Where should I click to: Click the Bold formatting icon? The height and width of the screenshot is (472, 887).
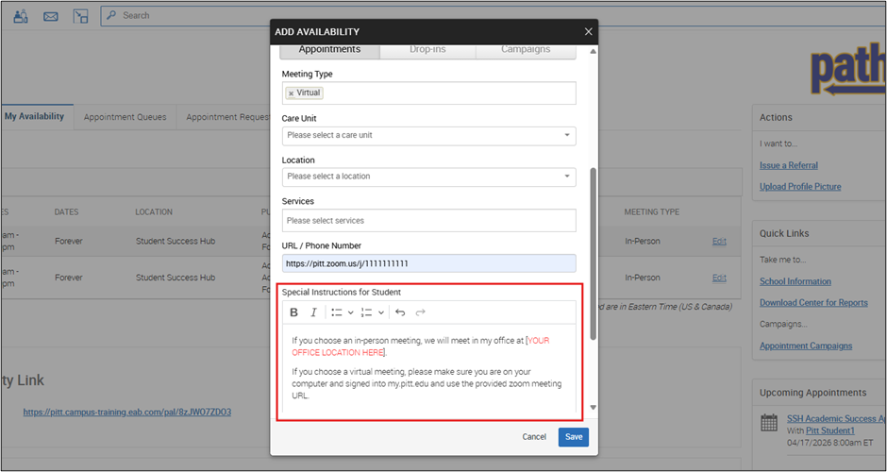293,312
